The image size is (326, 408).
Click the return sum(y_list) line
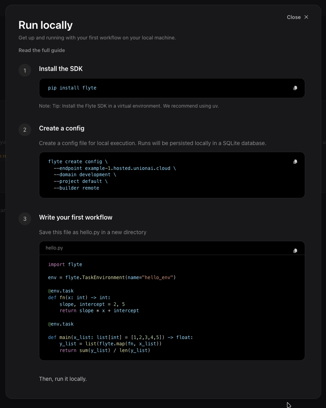click(105, 350)
